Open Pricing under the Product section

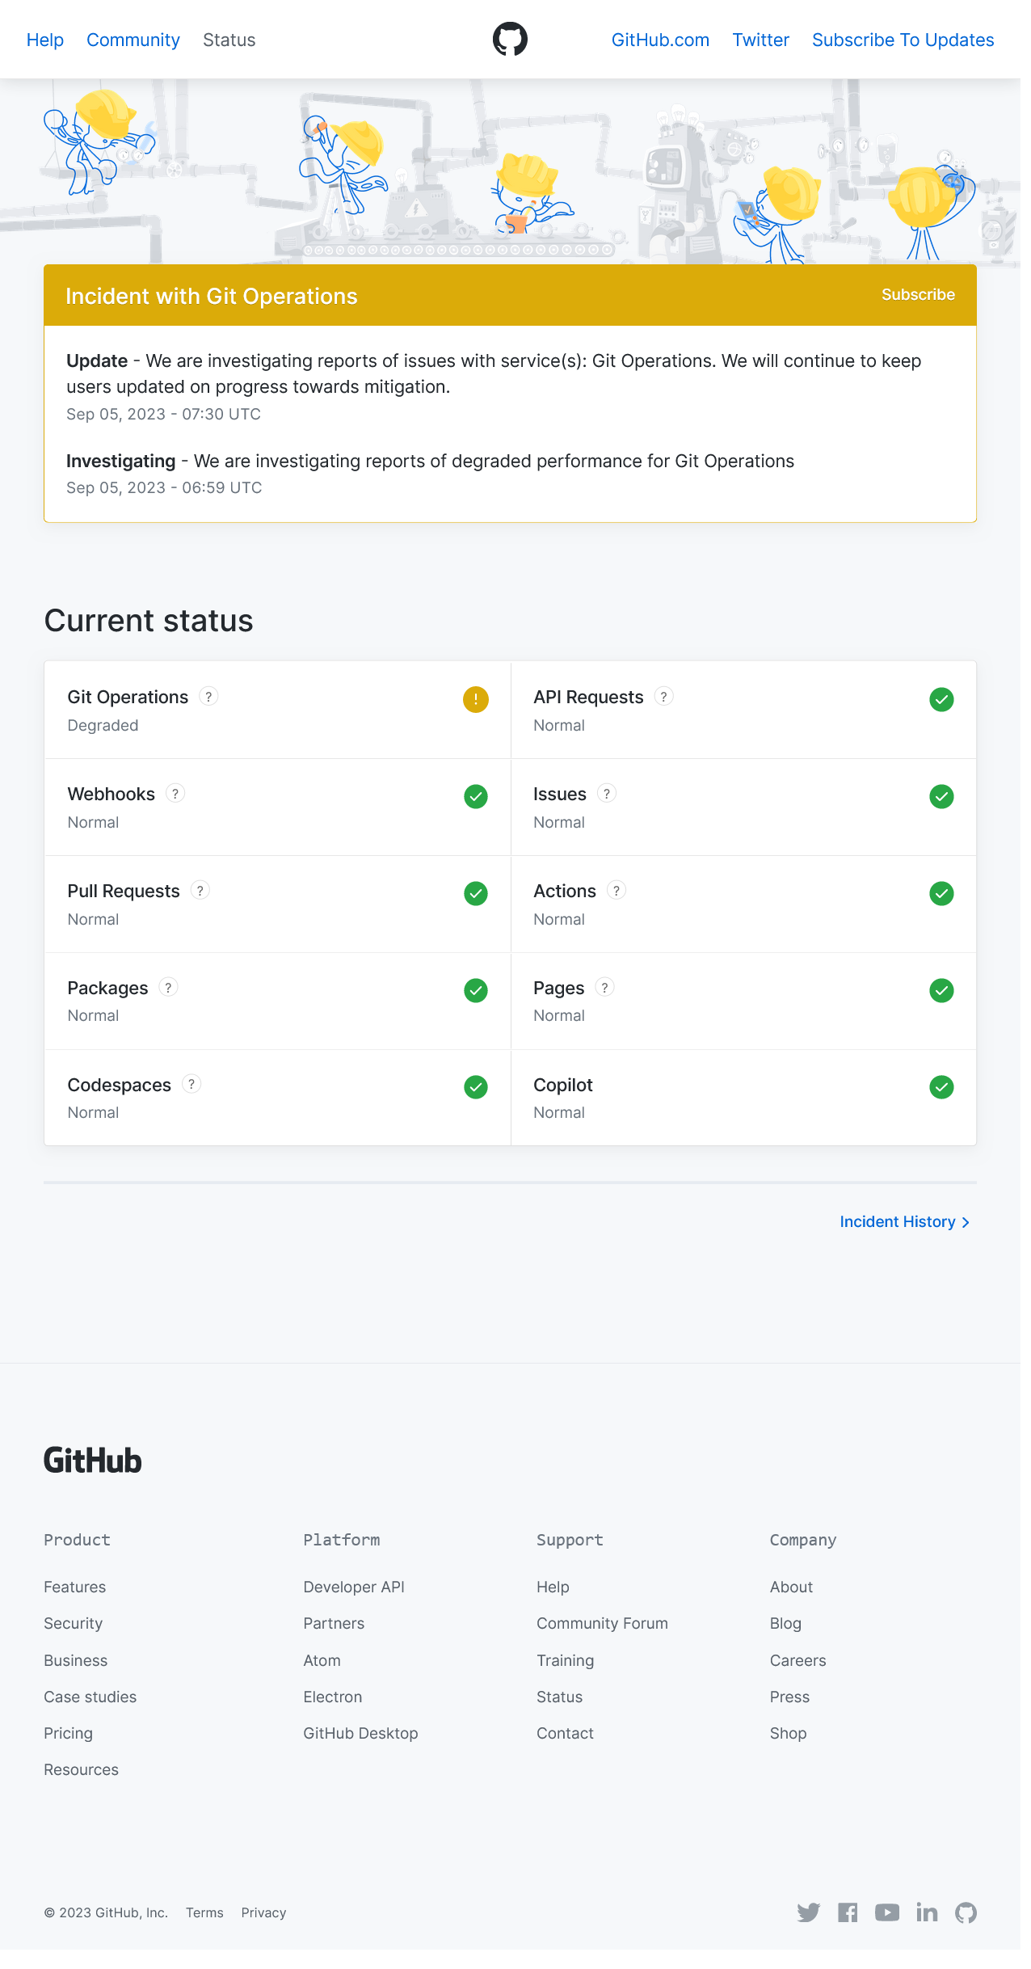(x=68, y=1733)
